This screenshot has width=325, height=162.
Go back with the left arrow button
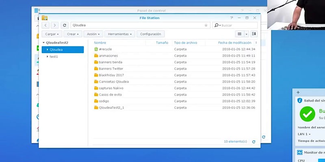45,25
